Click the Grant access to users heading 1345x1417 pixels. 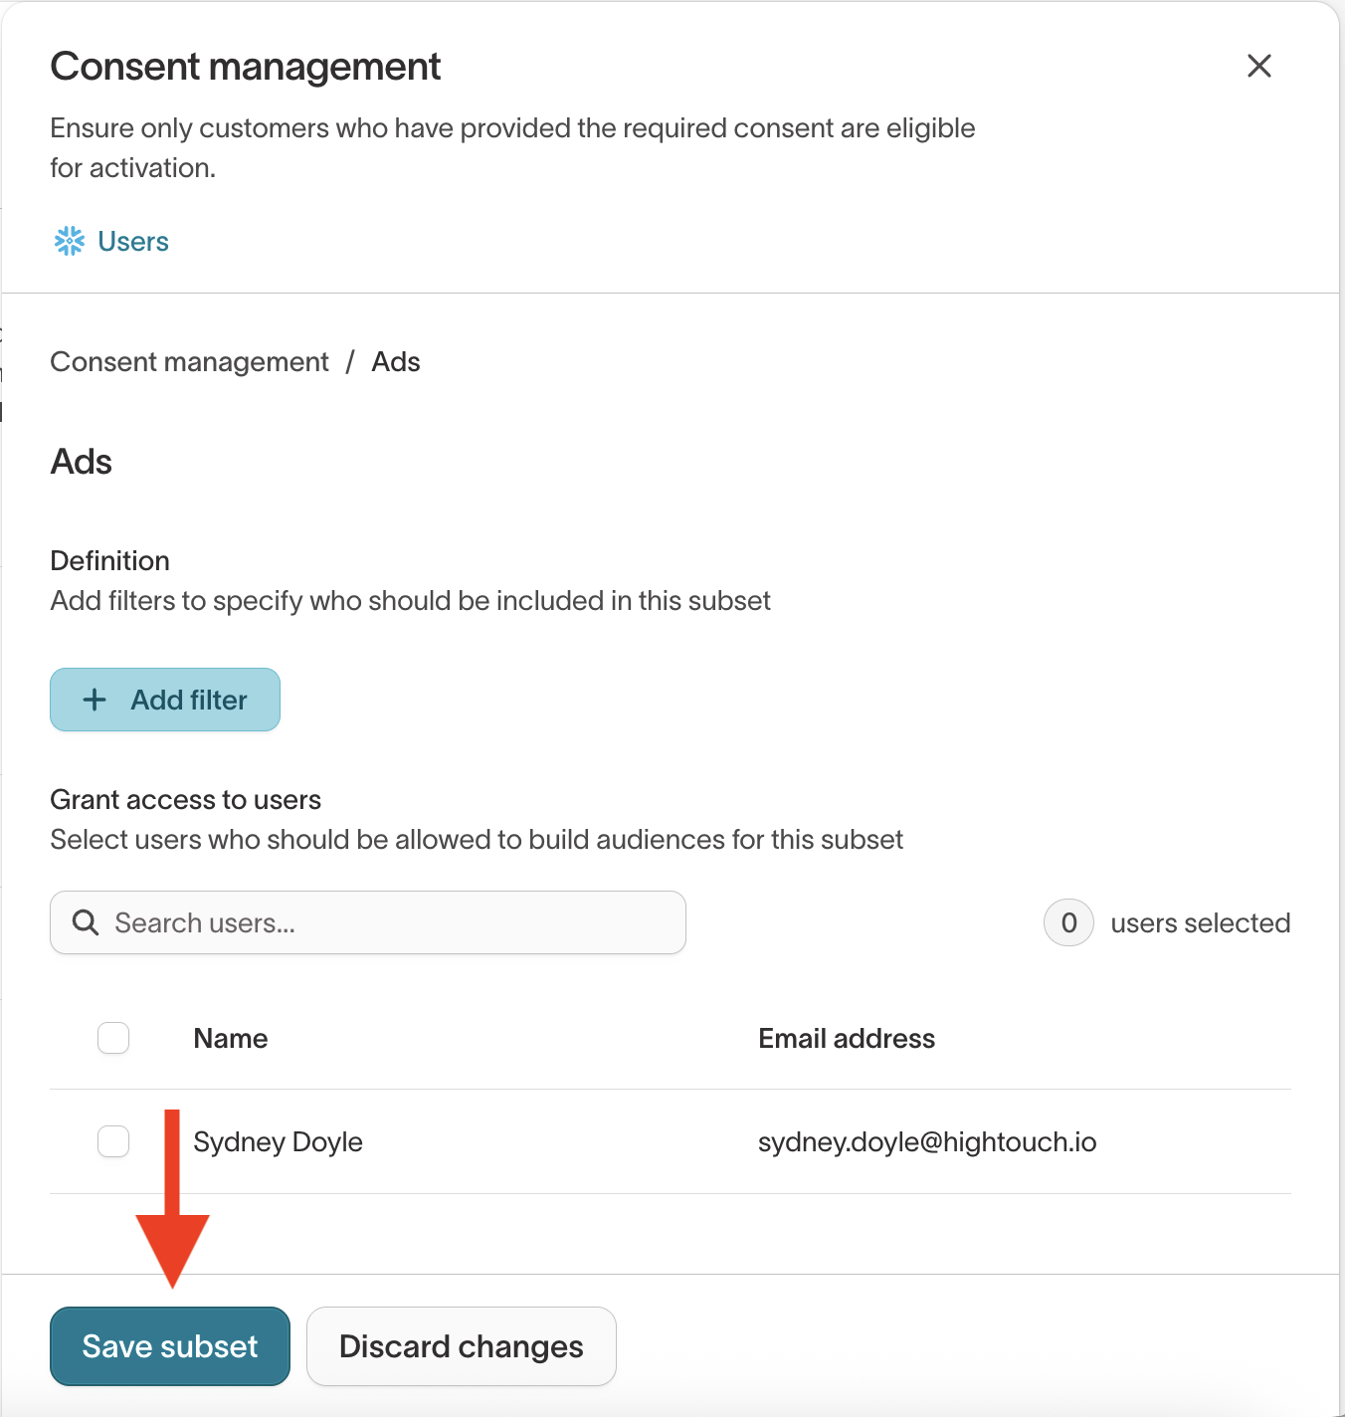pos(186,800)
